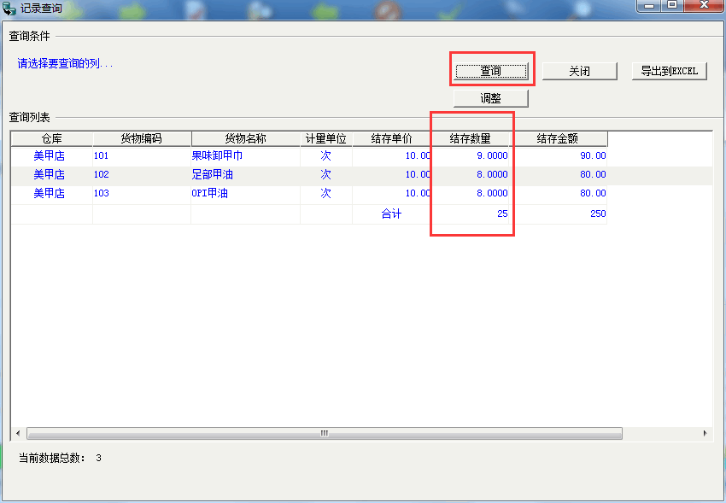Click unit 次 in 果味卸甲巾 row
Screen dimensions: 726x503
click(x=326, y=156)
